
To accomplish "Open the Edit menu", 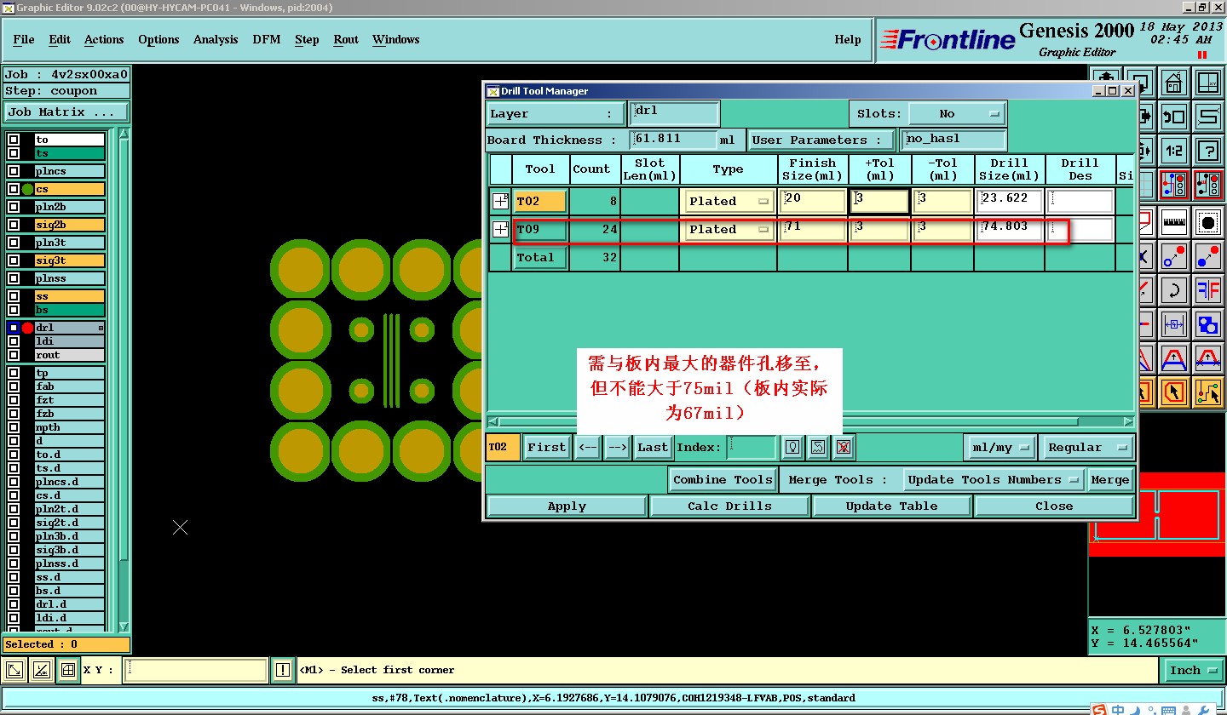I will coord(60,39).
